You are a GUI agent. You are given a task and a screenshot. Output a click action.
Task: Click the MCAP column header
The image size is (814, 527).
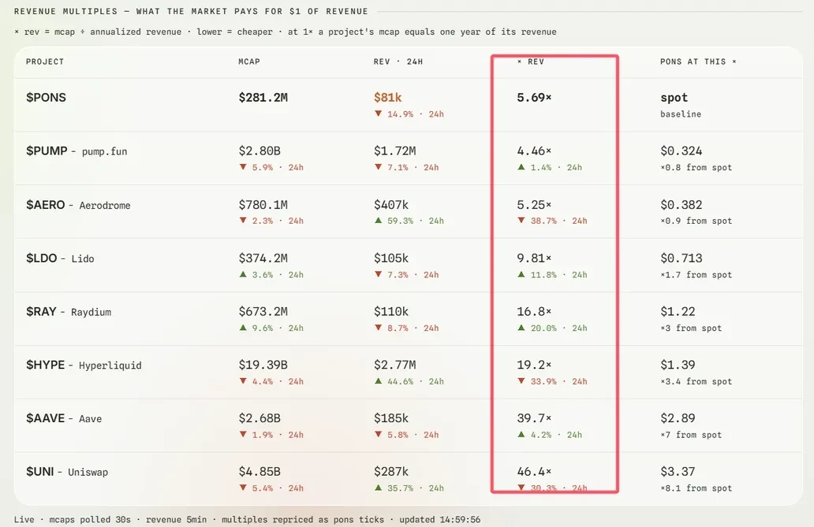[x=249, y=61]
